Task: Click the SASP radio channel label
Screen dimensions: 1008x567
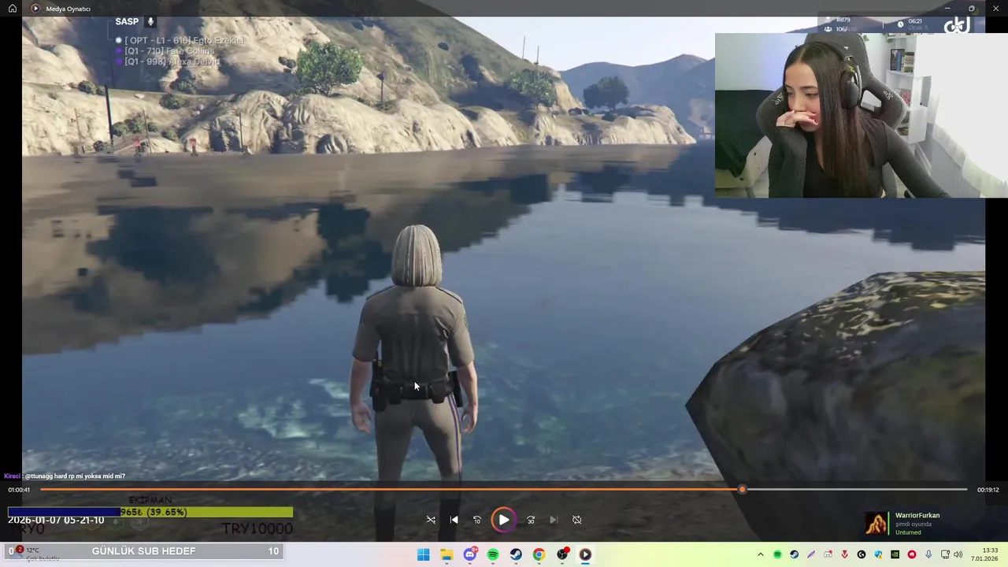Action: coord(127,21)
